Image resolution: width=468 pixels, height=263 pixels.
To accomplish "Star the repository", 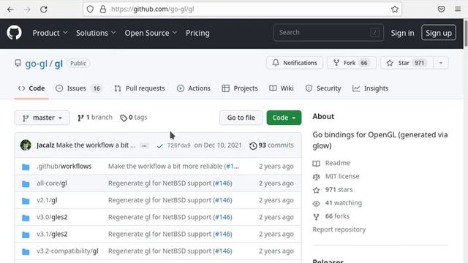I will coord(407,63).
